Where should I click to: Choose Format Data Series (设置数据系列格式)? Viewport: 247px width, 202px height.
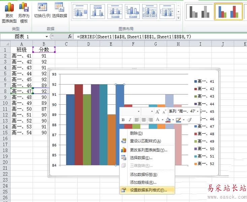coord(147,190)
